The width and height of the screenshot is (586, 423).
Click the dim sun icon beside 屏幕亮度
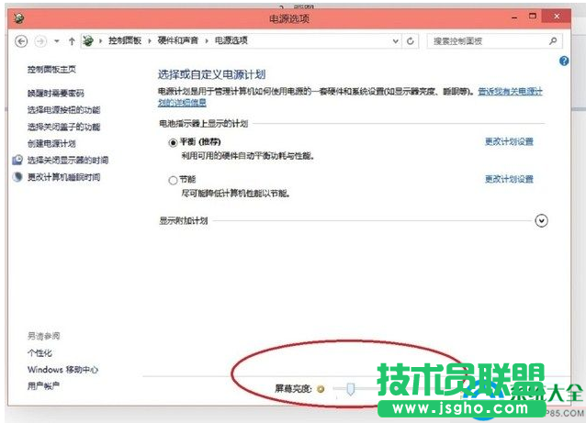pyautogui.click(x=321, y=389)
